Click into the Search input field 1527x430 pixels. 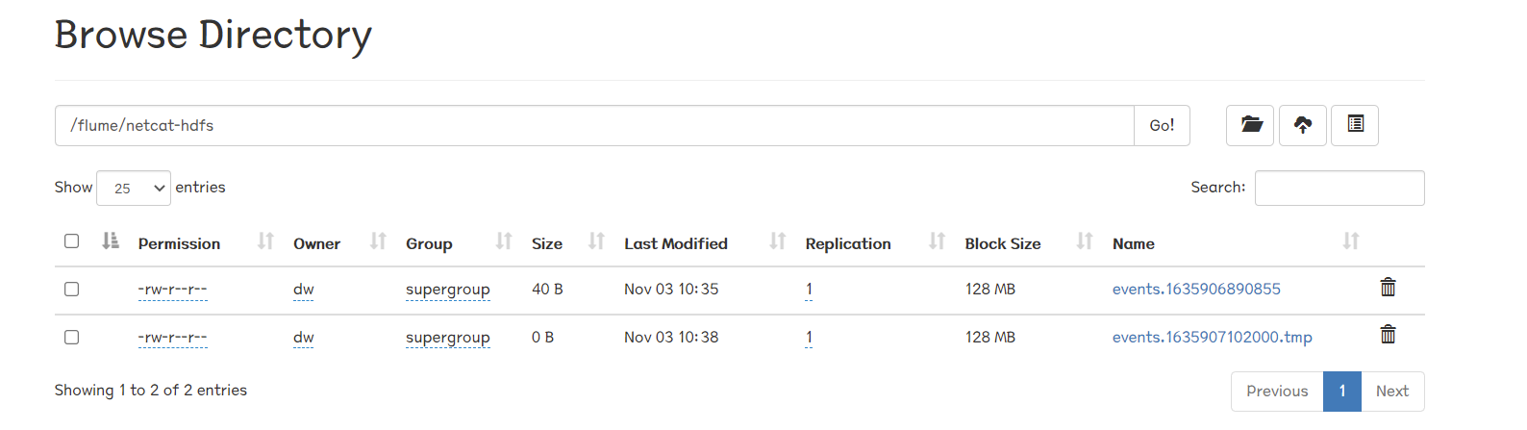pyautogui.click(x=1339, y=188)
